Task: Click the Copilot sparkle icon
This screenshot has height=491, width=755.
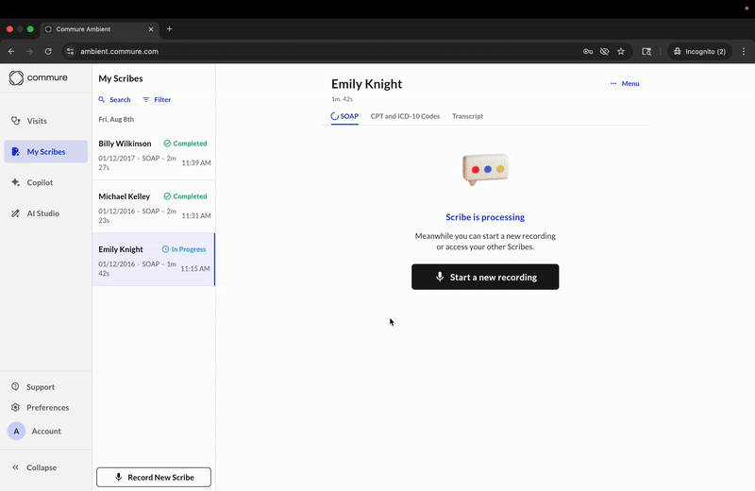Action: [x=15, y=182]
